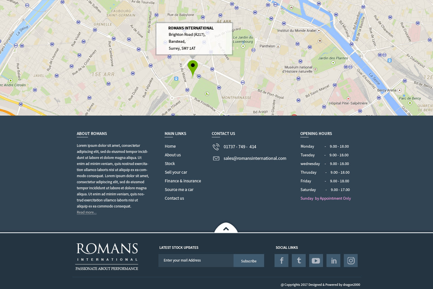
Task: Open the Sell your car link
Action: (176, 172)
